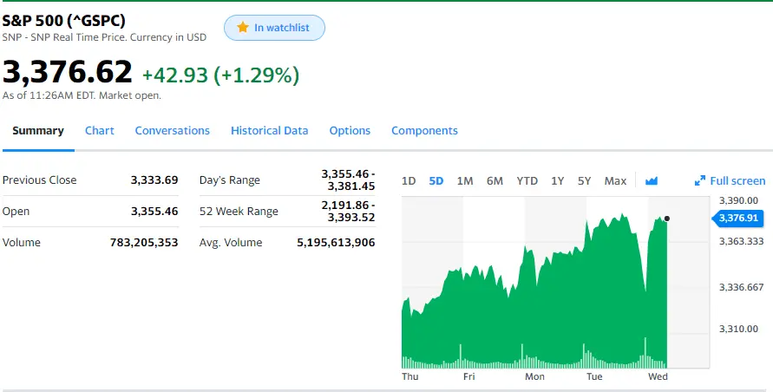Image resolution: width=773 pixels, height=392 pixels.
Task: Set chart range to 1Y
Action: pos(558,180)
